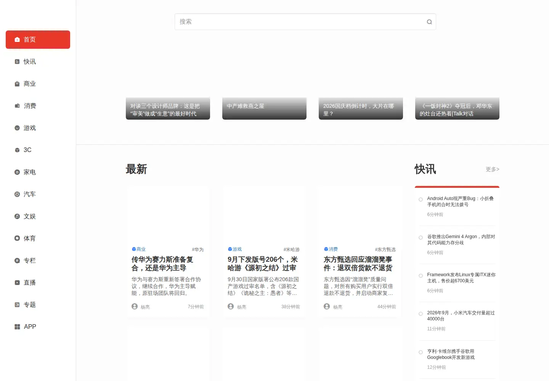The image size is (549, 381).
Task: Open flash news 亨利·卡维尔携手谷歌用Googlebook
Action: pos(451,354)
